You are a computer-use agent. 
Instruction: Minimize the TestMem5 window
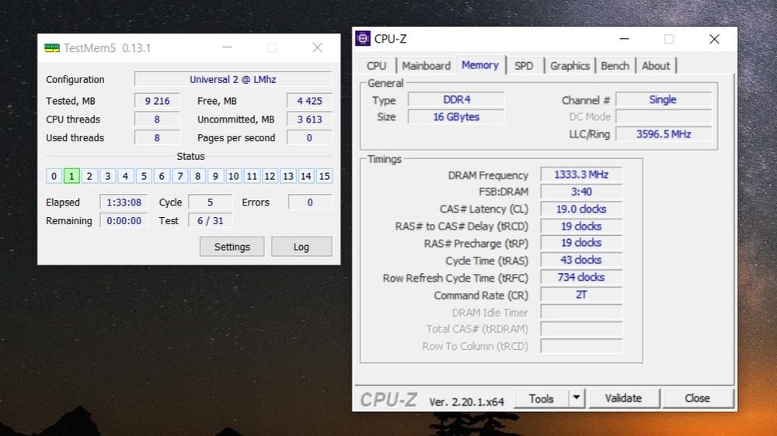228,47
